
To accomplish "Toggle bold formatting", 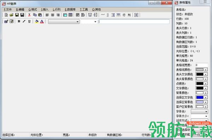I will coord(19,21).
